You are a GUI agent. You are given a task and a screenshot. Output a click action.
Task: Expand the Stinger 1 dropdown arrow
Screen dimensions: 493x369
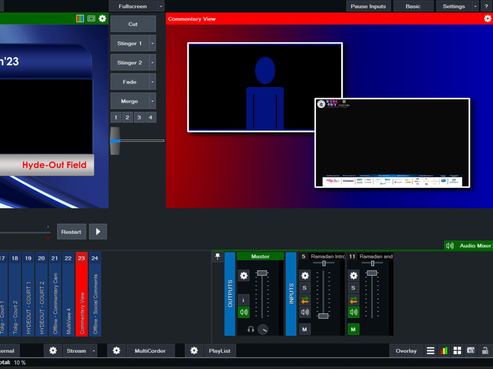(x=152, y=43)
